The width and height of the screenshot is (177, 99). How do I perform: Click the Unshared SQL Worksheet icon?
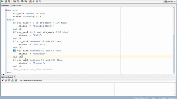point(30,1)
